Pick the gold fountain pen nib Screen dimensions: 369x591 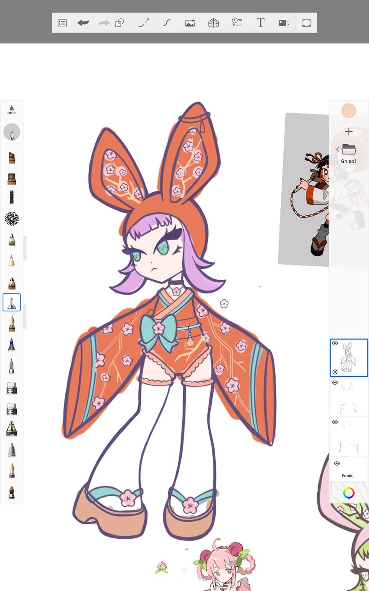pyautogui.click(x=12, y=471)
